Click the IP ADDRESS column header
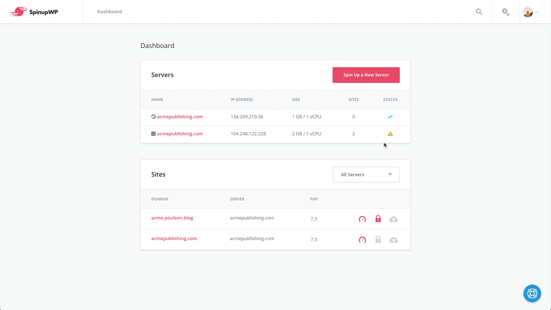Viewport: 551px width, 310px height. tap(242, 100)
